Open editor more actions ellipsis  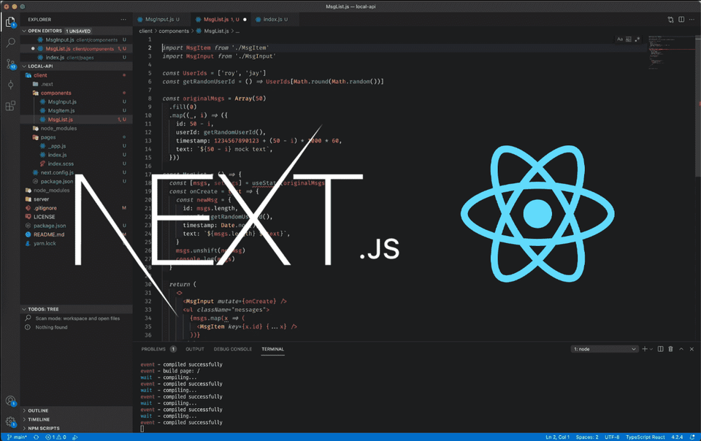pyautogui.click(x=692, y=20)
